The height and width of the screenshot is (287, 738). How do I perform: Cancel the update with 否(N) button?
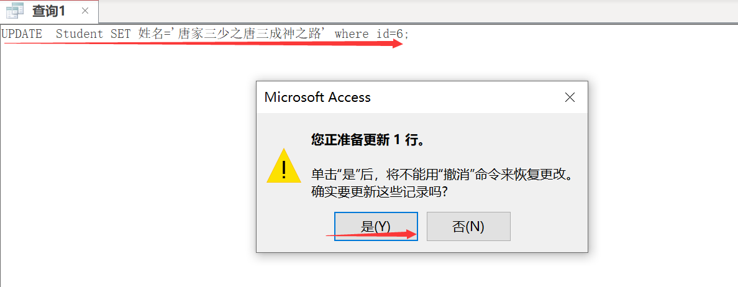click(x=468, y=226)
